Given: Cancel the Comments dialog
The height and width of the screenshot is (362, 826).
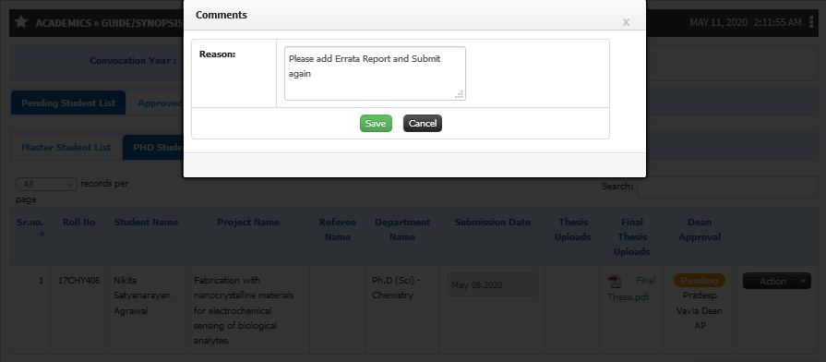Looking at the screenshot, I should [x=423, y=124].
